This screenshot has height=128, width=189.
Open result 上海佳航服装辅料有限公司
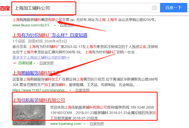[x=38, y=100]
